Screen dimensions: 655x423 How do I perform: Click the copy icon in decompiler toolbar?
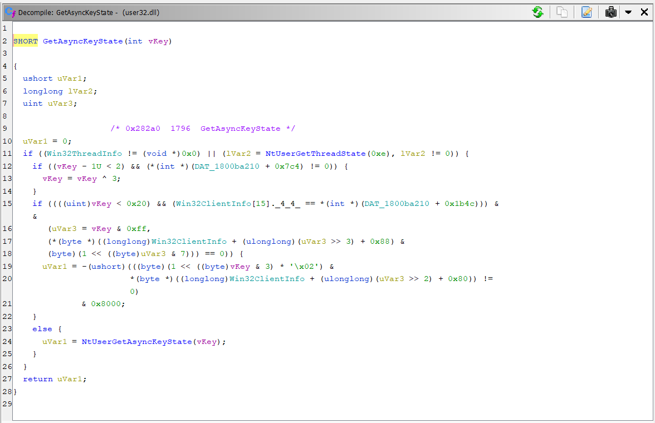click(x=562, y=12)
